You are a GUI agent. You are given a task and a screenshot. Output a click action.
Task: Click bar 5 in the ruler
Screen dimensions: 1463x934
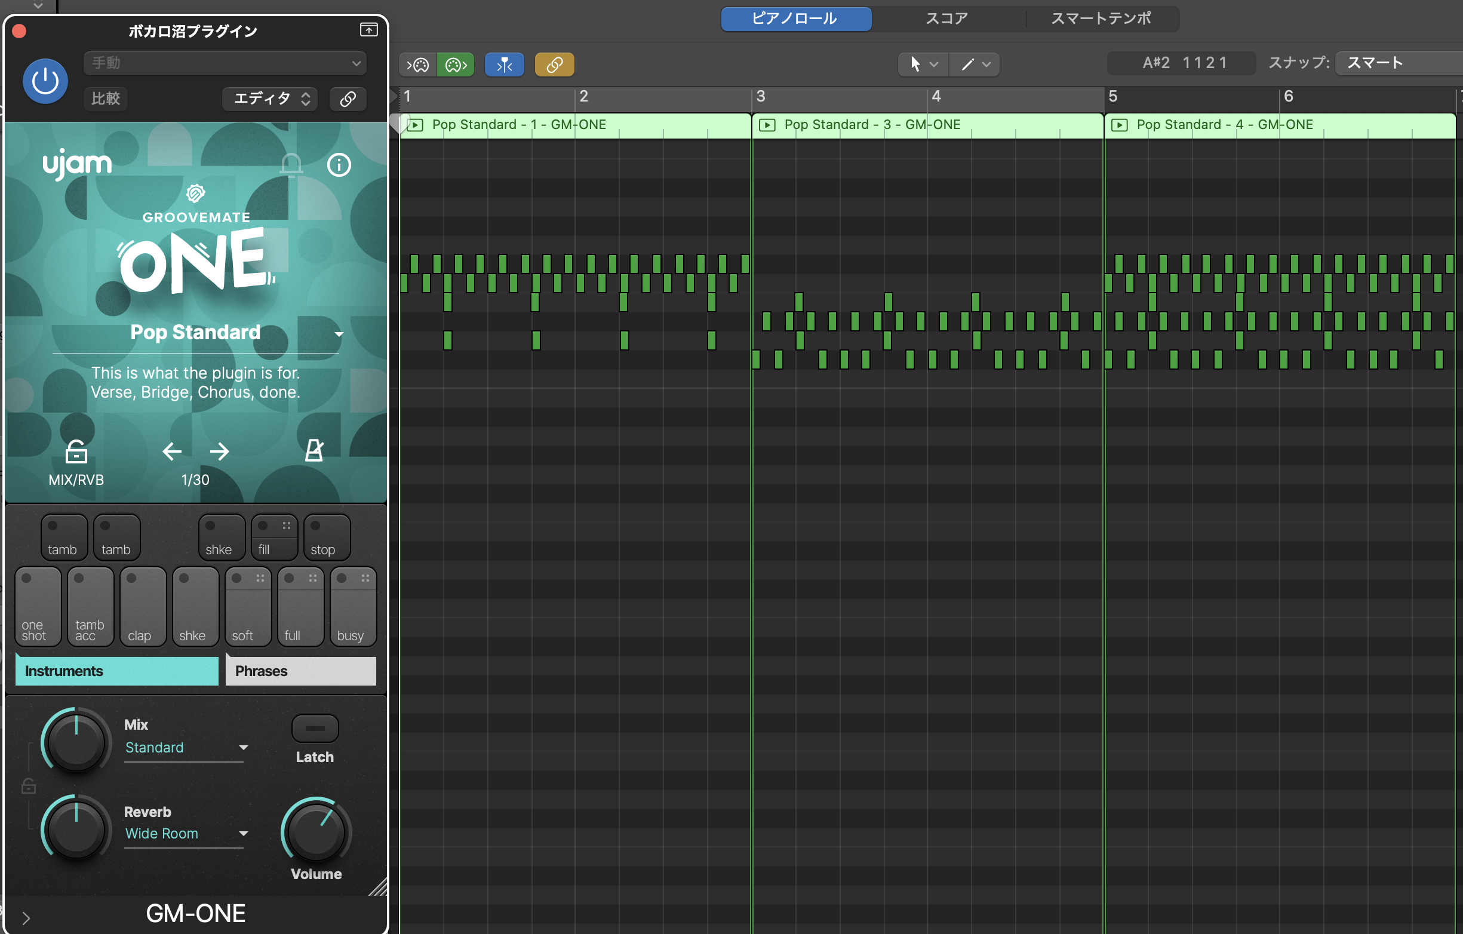tap(1113, 96)
